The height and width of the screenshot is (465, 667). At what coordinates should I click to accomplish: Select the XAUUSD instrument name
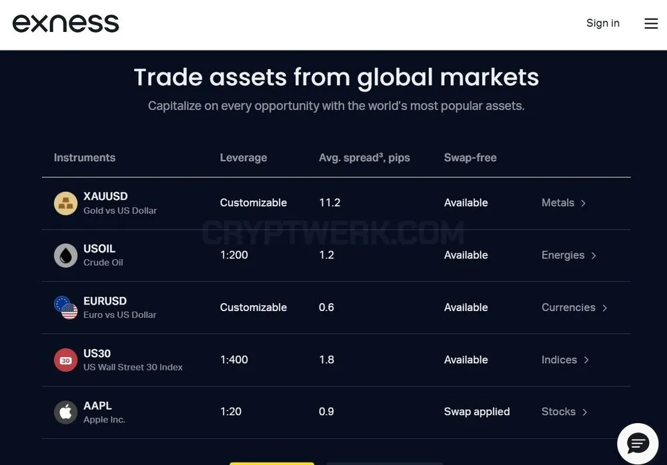click(105, 197)
